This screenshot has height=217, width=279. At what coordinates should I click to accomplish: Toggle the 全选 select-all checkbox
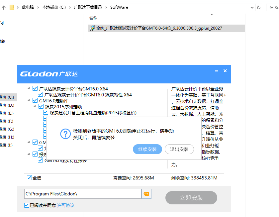tap(29, 177)
